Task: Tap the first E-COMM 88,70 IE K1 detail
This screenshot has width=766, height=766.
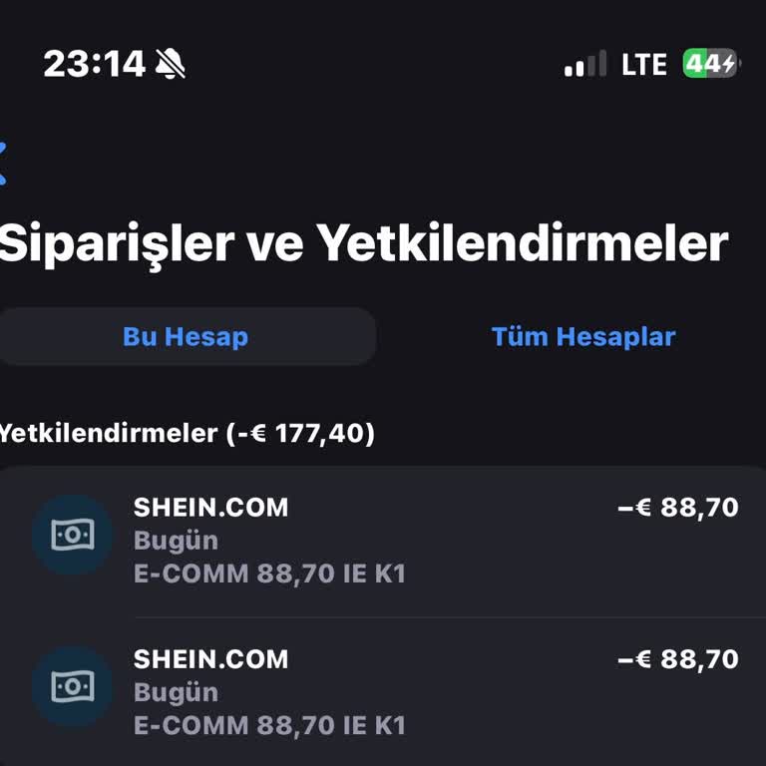Action: tap(269, 574)
